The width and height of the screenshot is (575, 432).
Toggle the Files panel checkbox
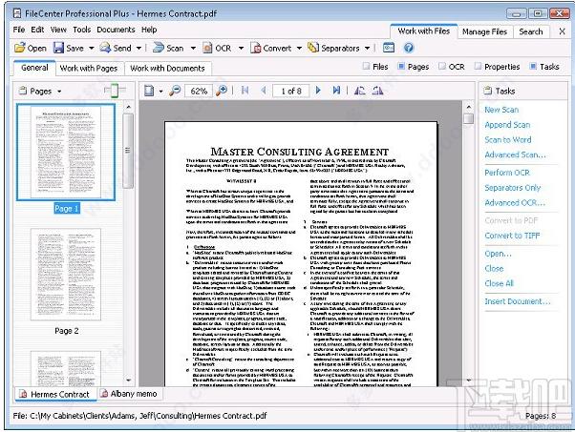[366, 66]
